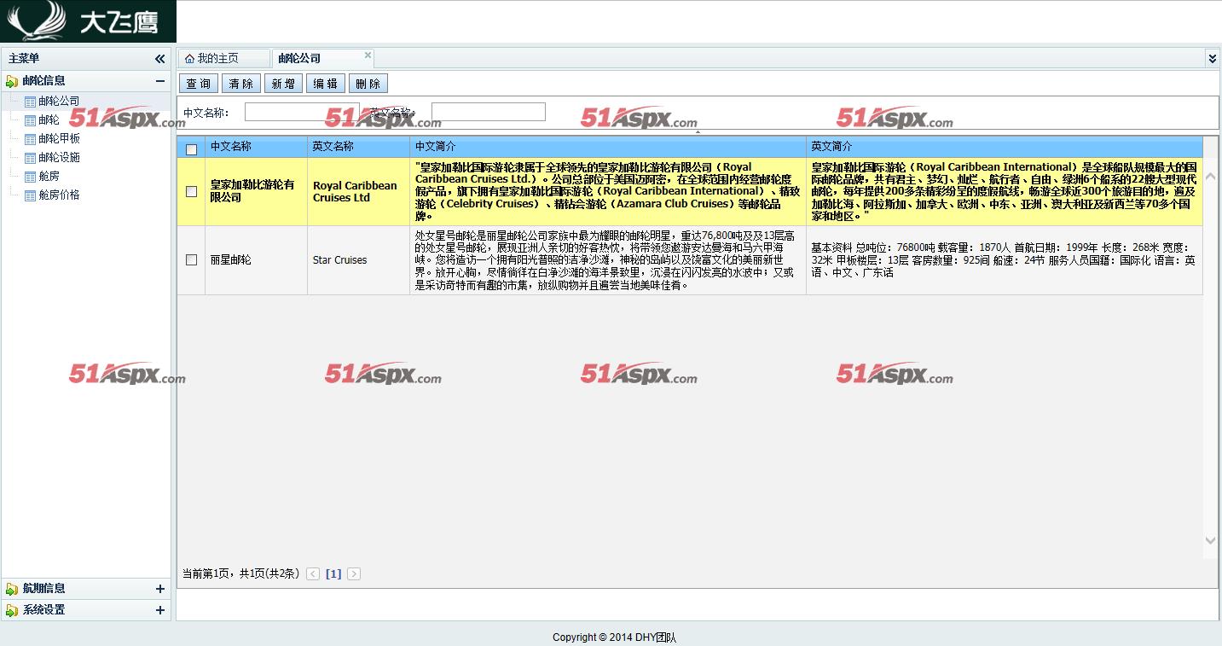The height and width of the screenshot is (646, 1222).
Task: Click the grid icon beside 舱房价格
Action: [x=30, y=195]
